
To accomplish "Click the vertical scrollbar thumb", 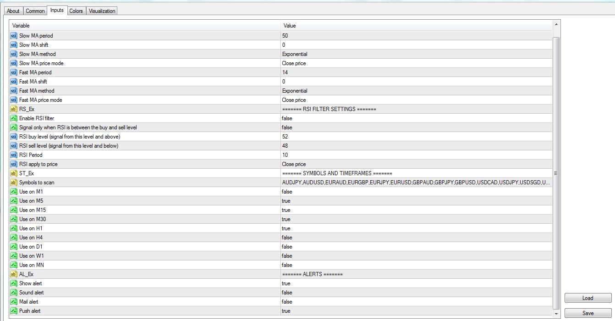I will coord(556,173).
